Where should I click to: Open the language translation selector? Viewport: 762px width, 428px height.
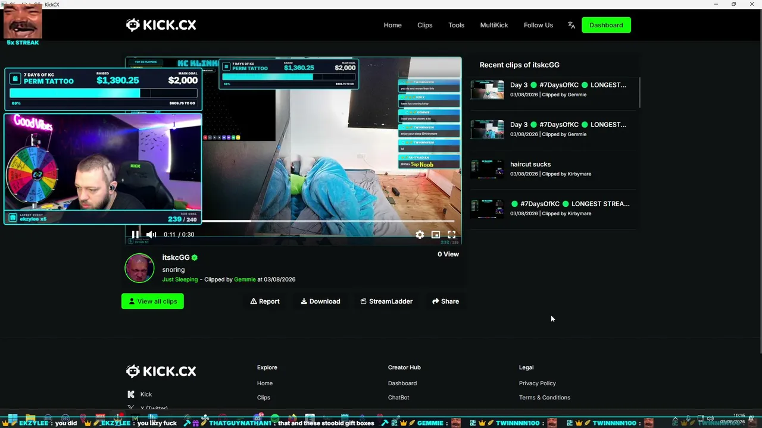[x=571, y=25]
